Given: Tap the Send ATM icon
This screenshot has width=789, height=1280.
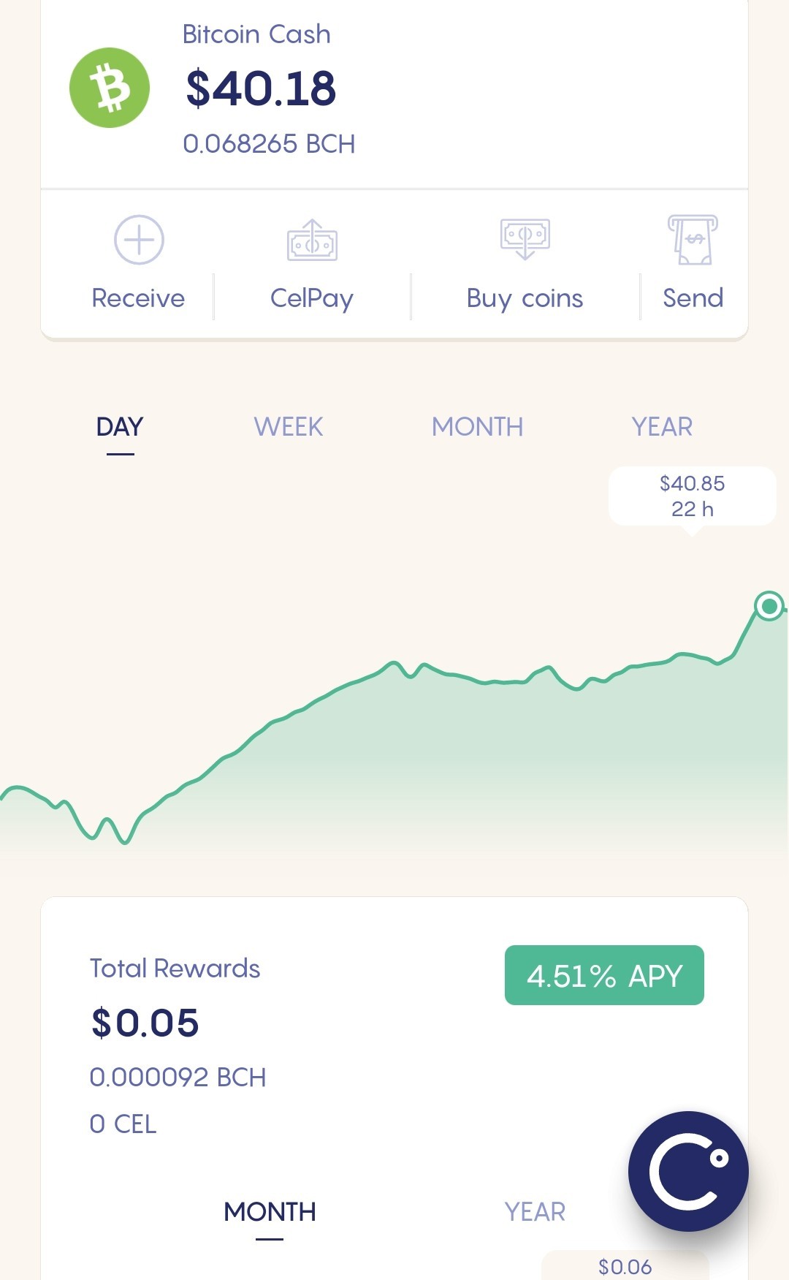Looking at the screenshot, I should coord(693,240).
